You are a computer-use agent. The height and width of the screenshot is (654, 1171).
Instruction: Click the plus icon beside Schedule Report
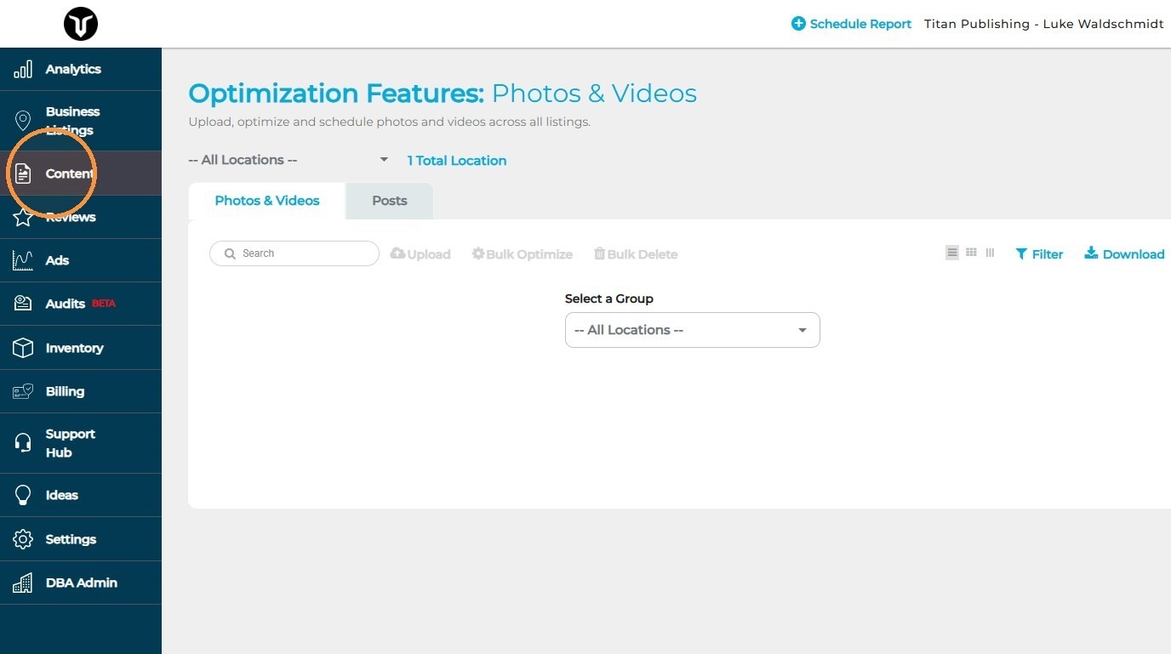[798, 24]
